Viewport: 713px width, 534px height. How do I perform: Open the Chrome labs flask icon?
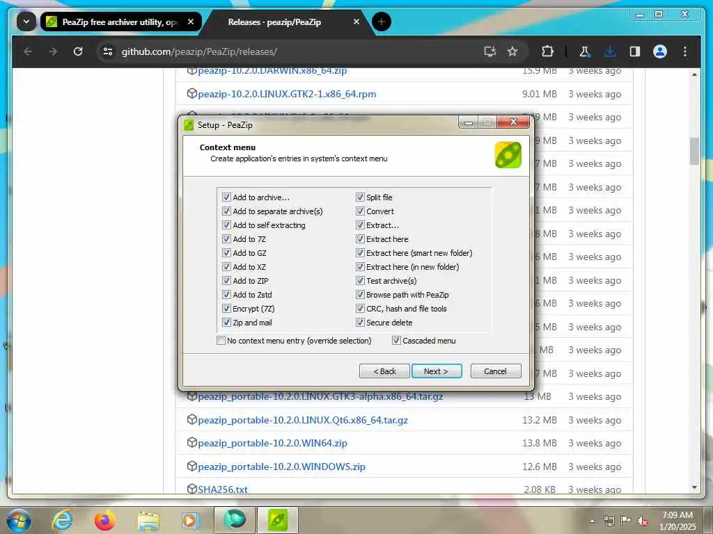pos(585,51)
